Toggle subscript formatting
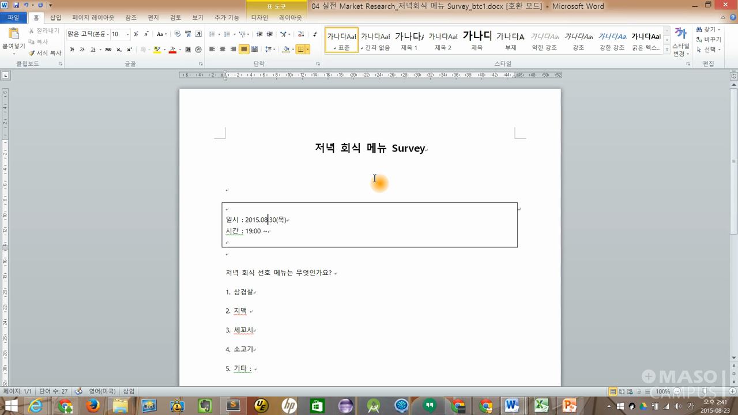 pyautogui.click(x=119, y=50)
